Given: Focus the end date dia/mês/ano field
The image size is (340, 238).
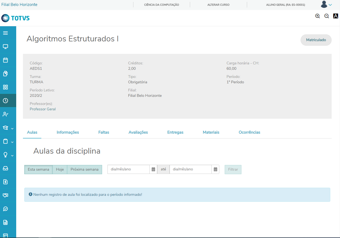Looking at the screenshot, I should 191,169.
